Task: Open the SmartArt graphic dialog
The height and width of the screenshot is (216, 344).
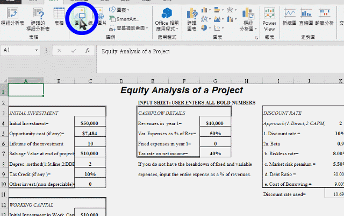Action: pyautogui.click(x=124, y=19)
